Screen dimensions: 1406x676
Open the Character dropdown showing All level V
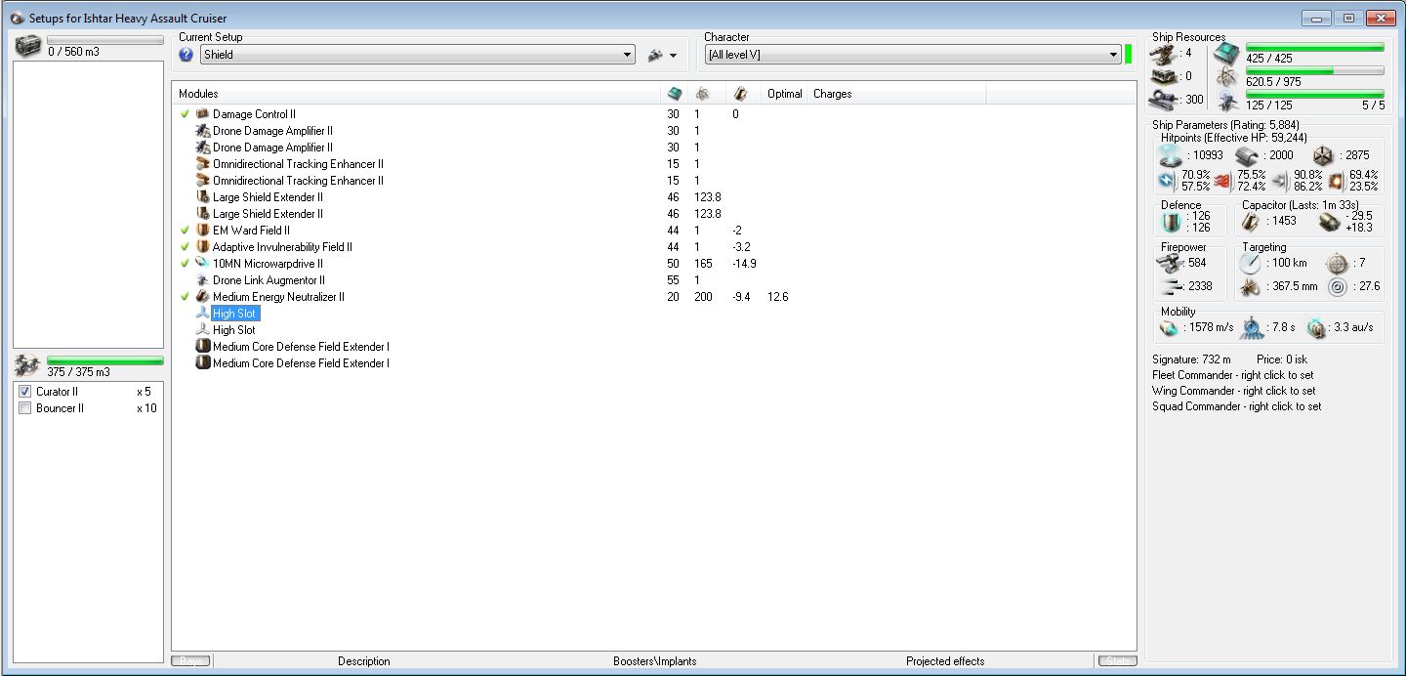[x=913, y=55]
